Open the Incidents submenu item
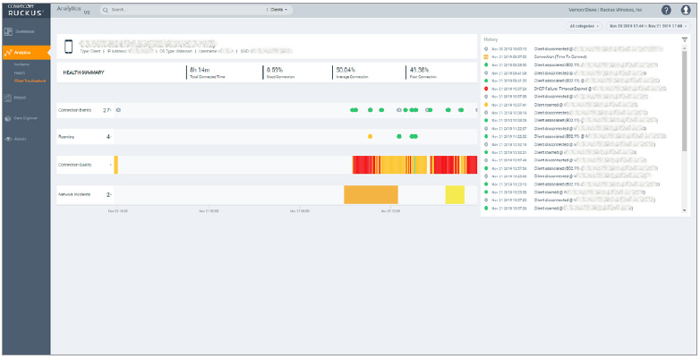700x359 pixels. pos(21,64)
